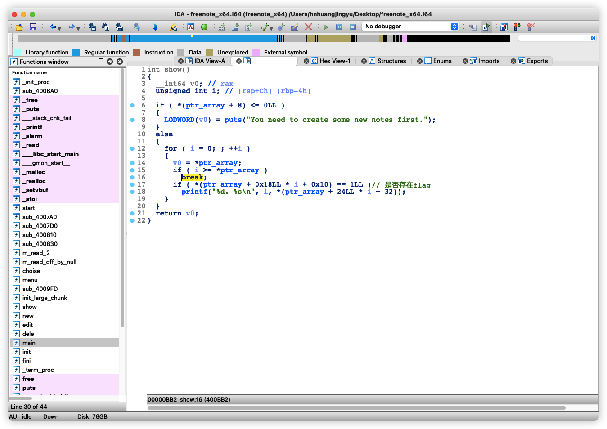The image size is (607, 429).
Task: Select the _malloc function entry
Action: [64, 172]
